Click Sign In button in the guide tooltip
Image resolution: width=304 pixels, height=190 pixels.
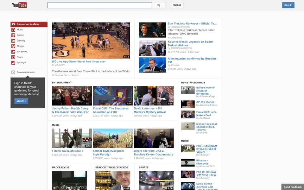[x=21, y=101]
